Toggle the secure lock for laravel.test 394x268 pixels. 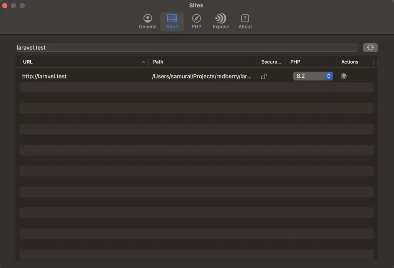click(x=264, y=76)
